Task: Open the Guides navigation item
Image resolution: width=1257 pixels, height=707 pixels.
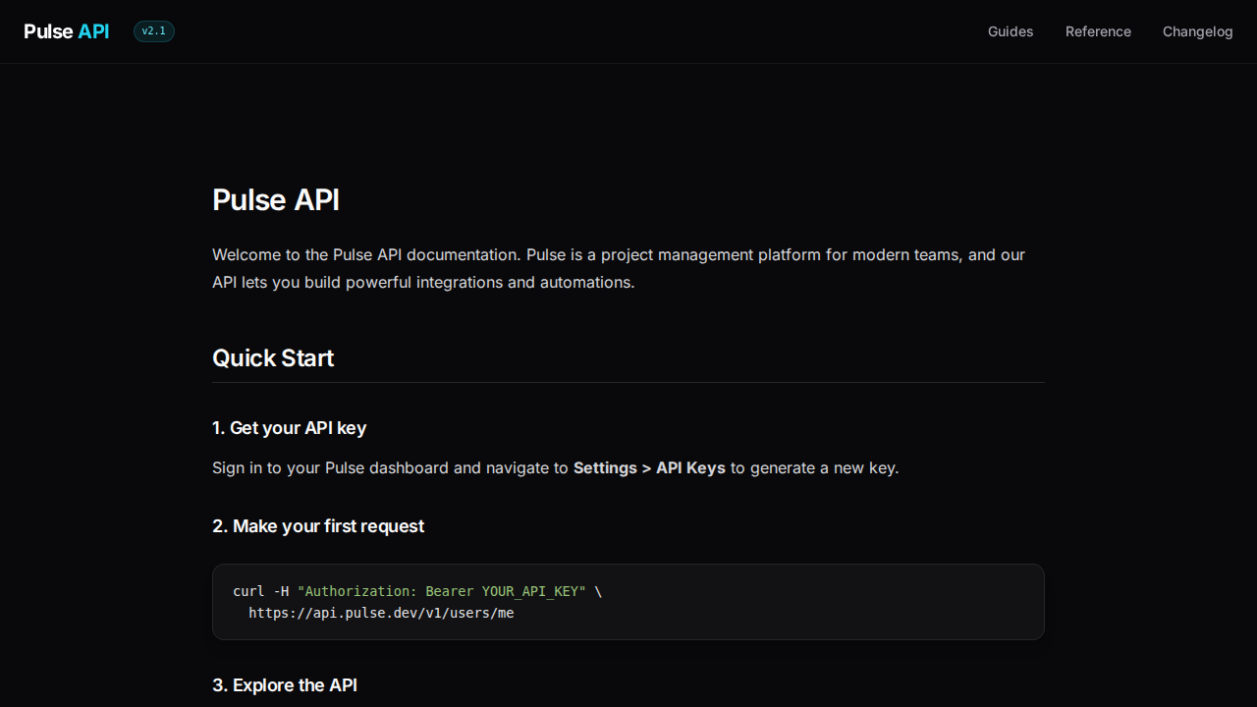Action: click(x=1010, y=31)
